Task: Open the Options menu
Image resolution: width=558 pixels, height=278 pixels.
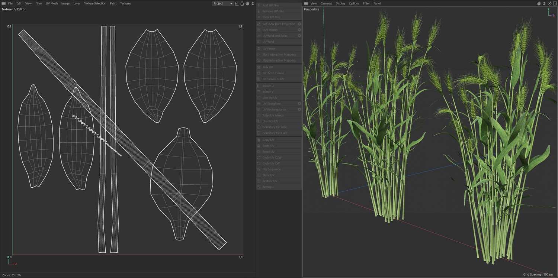Action: [x=354, y=3]
